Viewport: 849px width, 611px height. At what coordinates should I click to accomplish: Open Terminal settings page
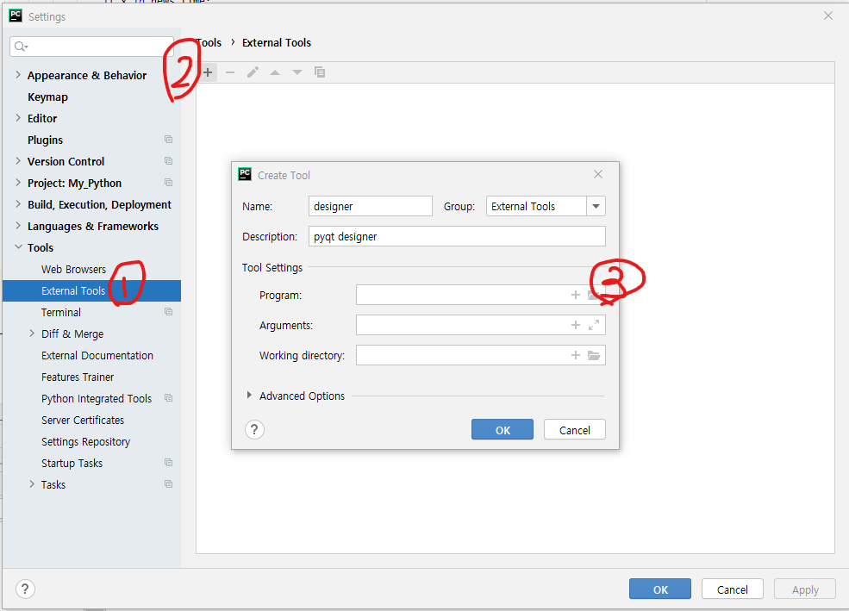61,312
